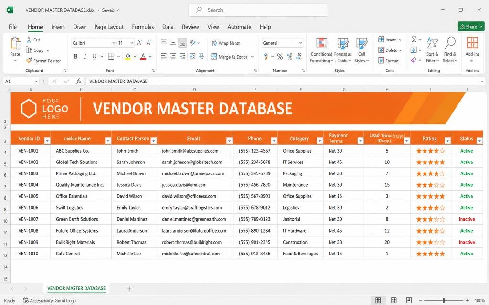The image size is (489, 305).
Task: Toggle Underline formatting
Action: click(94, 56)
